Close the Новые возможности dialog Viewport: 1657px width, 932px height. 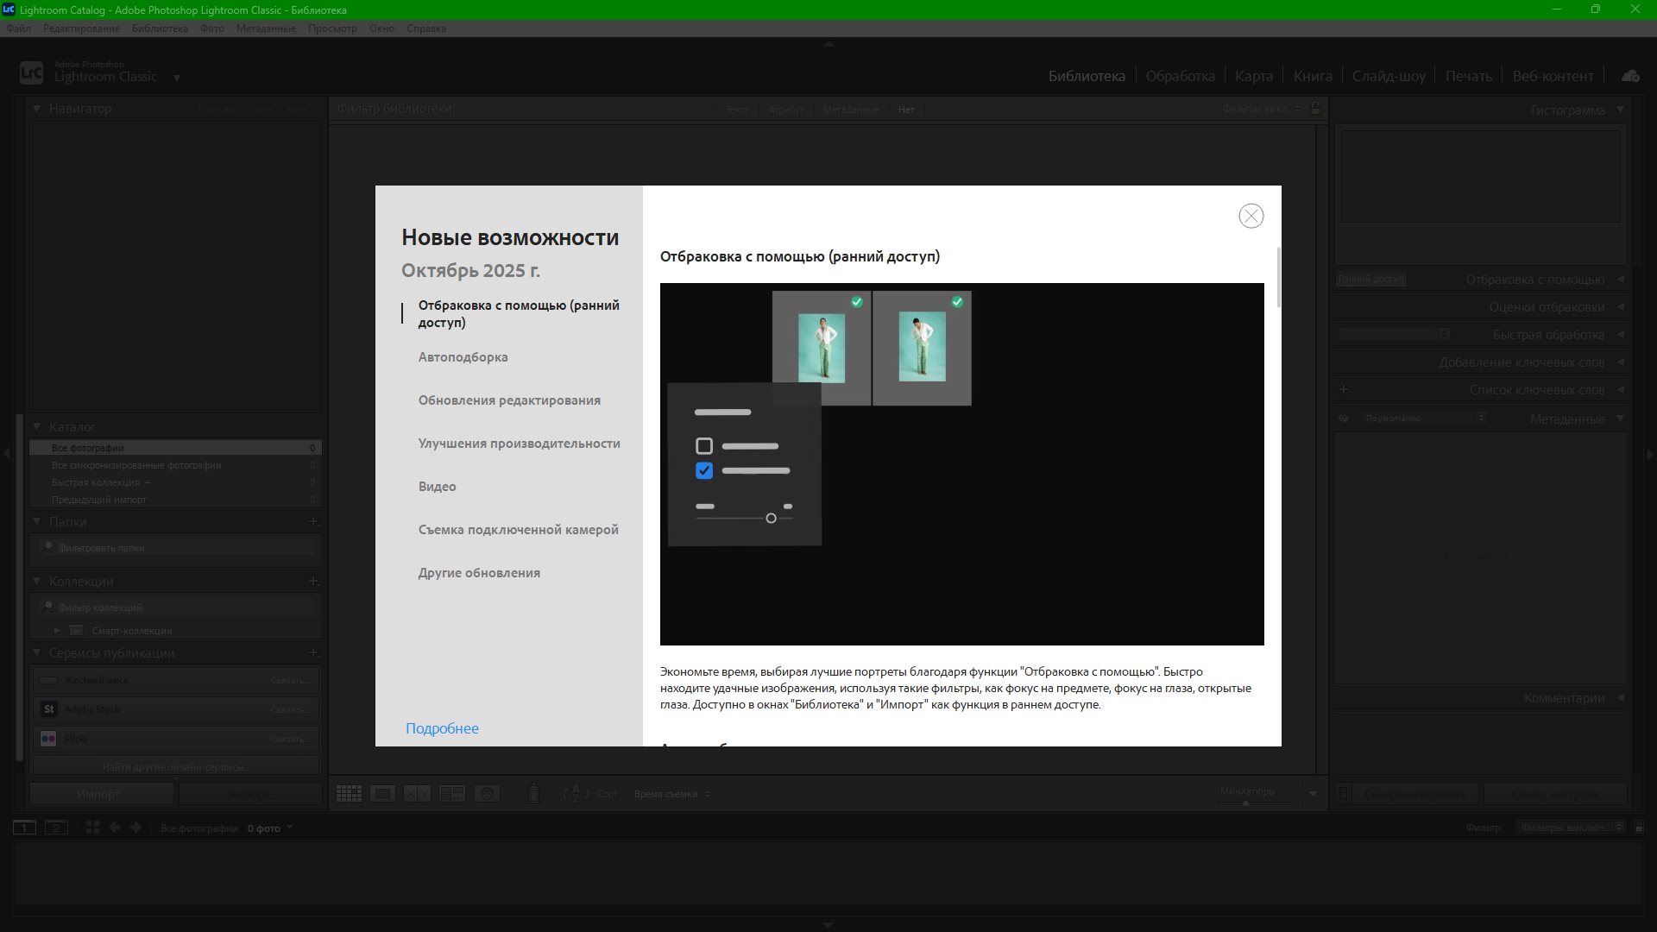[1251, 216]
